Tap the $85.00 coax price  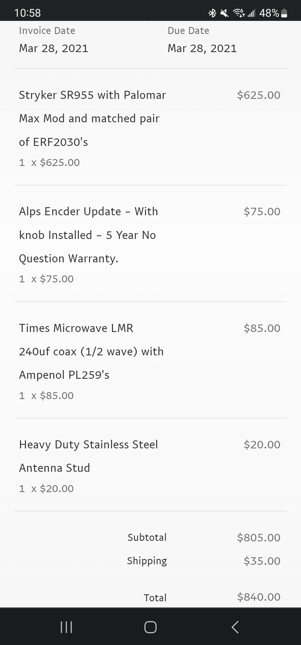click(262, 328)
